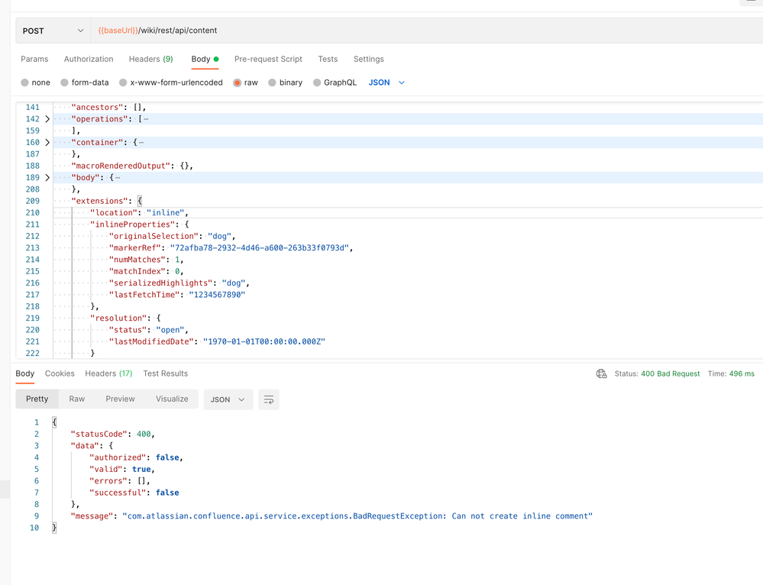Switch to Visualize response view
Image resolution: width=763 pixels, height=585 pixels.
pyautogui.click(x=172, y=399)
